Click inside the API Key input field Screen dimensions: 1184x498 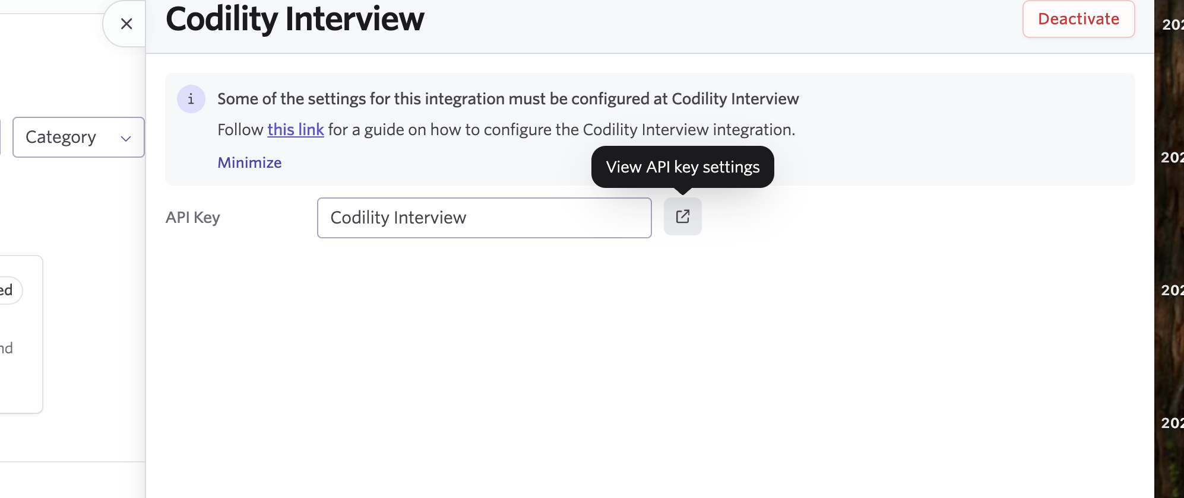click(x=483, y=218)
